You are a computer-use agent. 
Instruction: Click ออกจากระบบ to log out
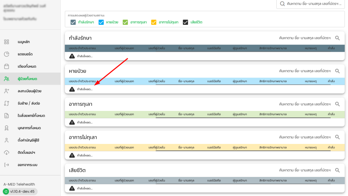27,165
